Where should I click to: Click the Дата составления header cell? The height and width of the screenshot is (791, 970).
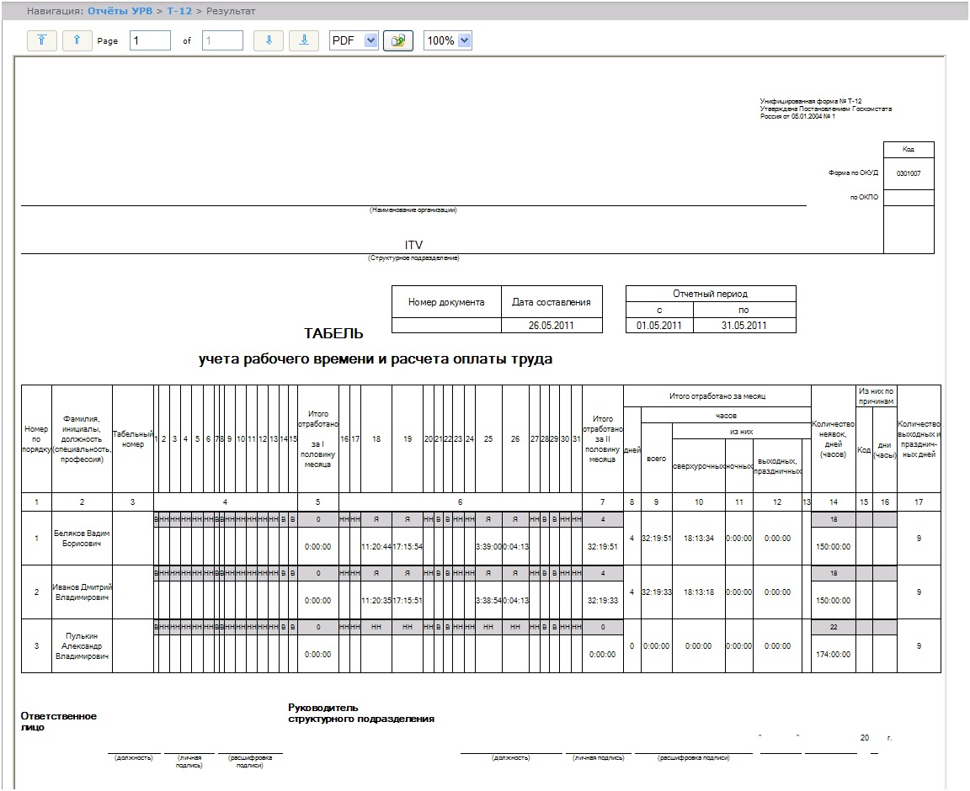tap(552, 302)
